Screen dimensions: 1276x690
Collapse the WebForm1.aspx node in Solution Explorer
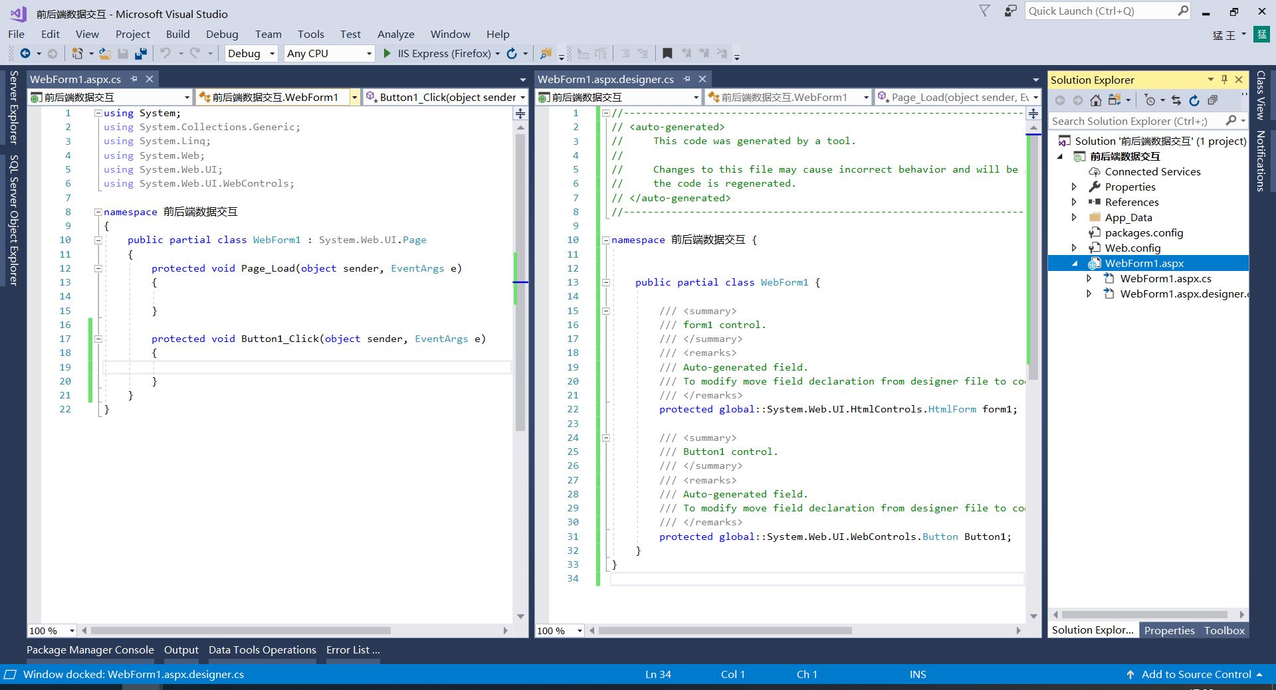(1075, 264)
